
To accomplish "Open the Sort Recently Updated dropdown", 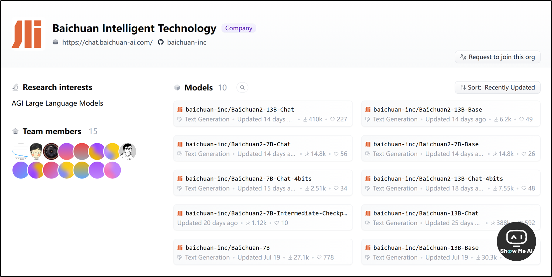I will pyautogui.click(x=497, y=87).
